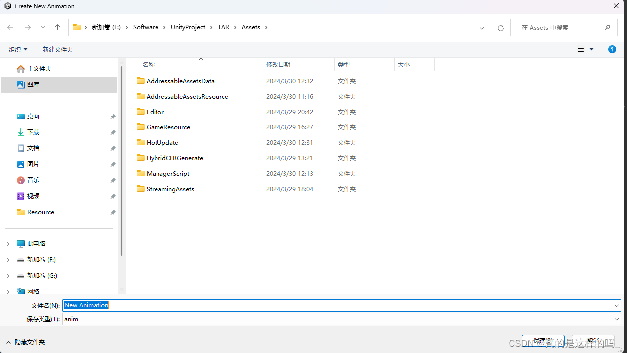
Task: Expand 新加卷 (F:) tree node
Action: click(8, 260)
